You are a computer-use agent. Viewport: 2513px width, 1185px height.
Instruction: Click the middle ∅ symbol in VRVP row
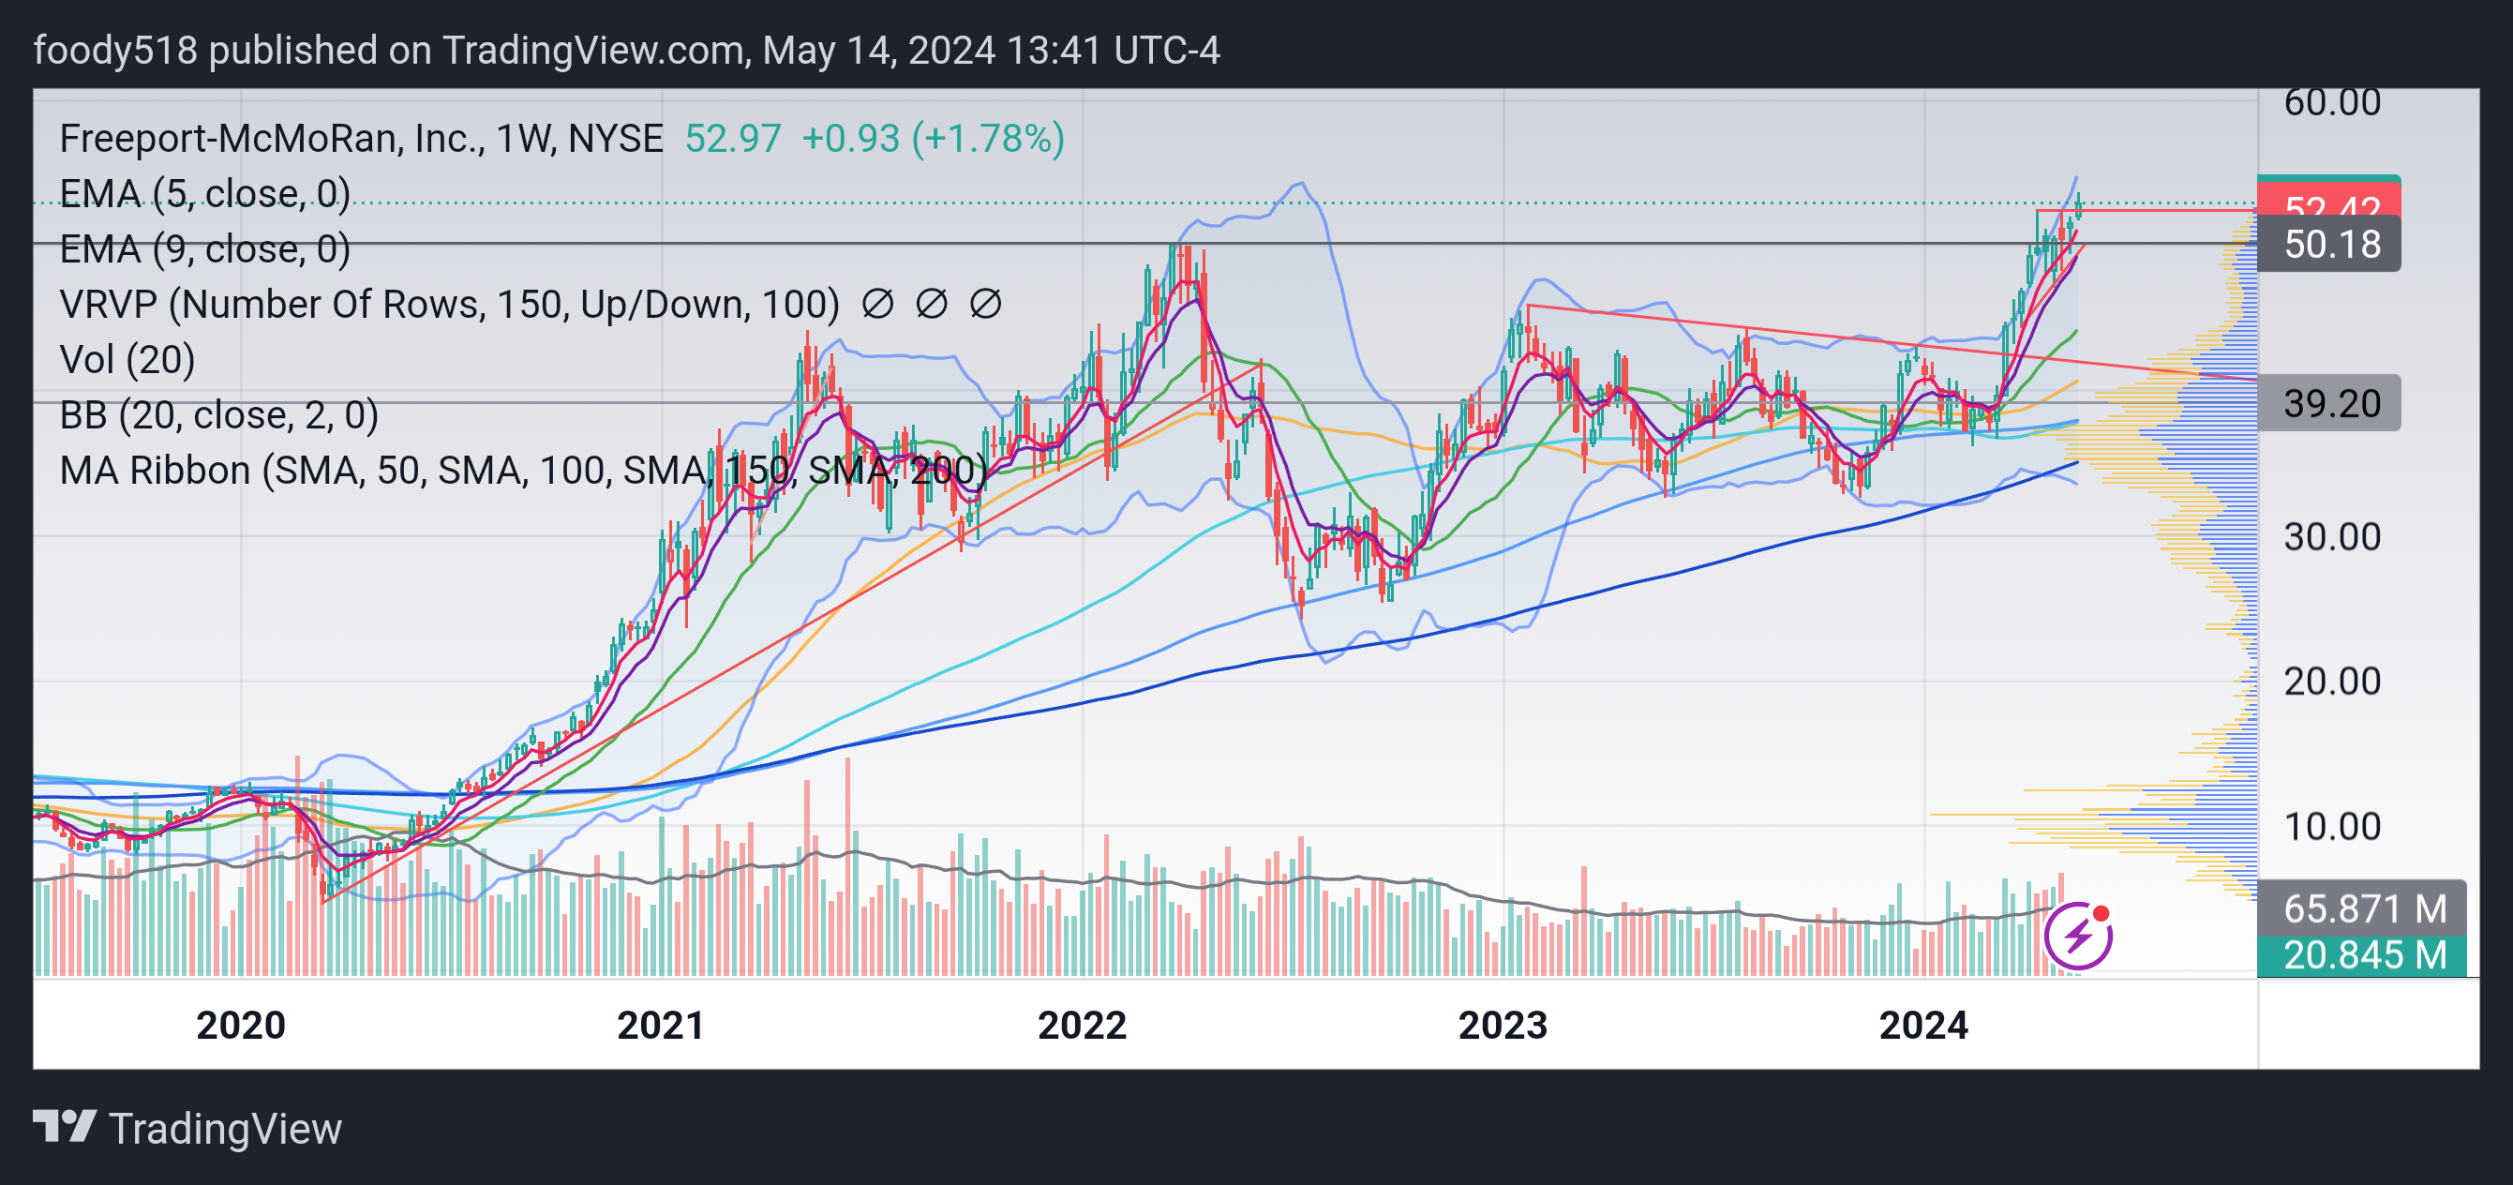pos(931,305)
